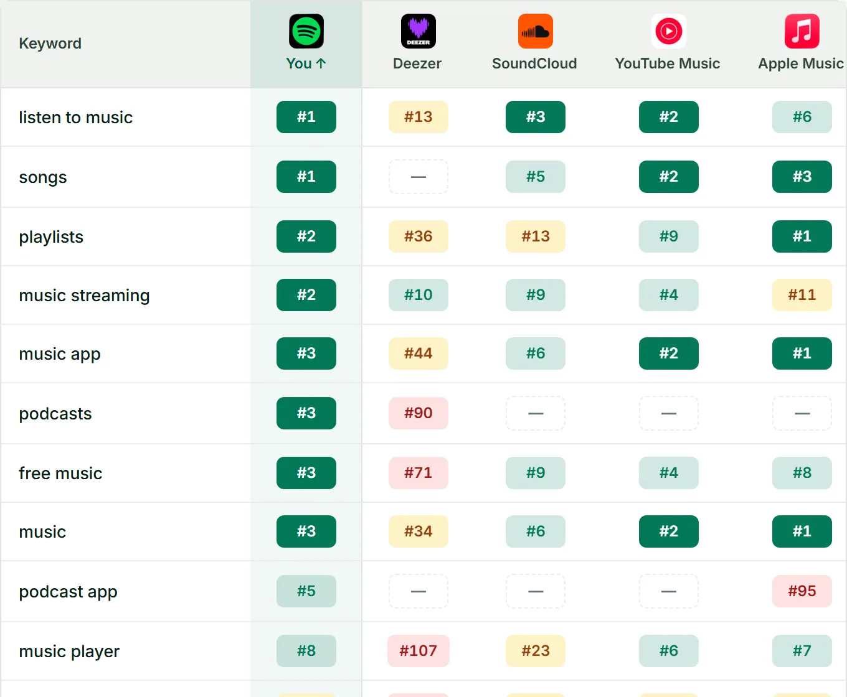Click the Apple Music app icon
The height and width of the screenshot is (697, 847).
802,31
